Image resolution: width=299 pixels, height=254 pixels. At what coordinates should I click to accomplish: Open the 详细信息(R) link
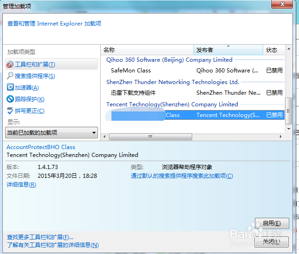click(x=21, y=185)
